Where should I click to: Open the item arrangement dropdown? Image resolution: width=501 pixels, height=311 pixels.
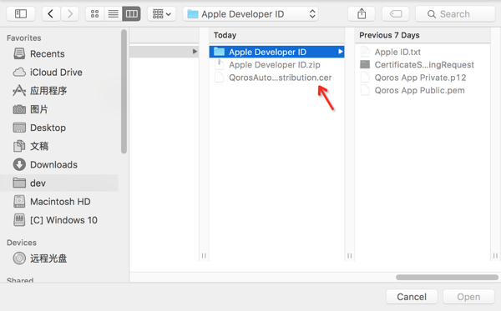pyautogui.click(x=162, y=13)
